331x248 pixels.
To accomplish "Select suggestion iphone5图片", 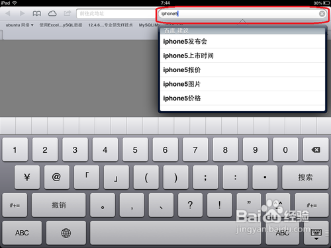I will coord(242,84).
